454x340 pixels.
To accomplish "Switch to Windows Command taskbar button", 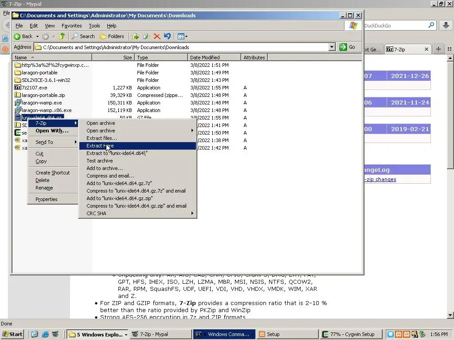I will (x=224, y=334).
